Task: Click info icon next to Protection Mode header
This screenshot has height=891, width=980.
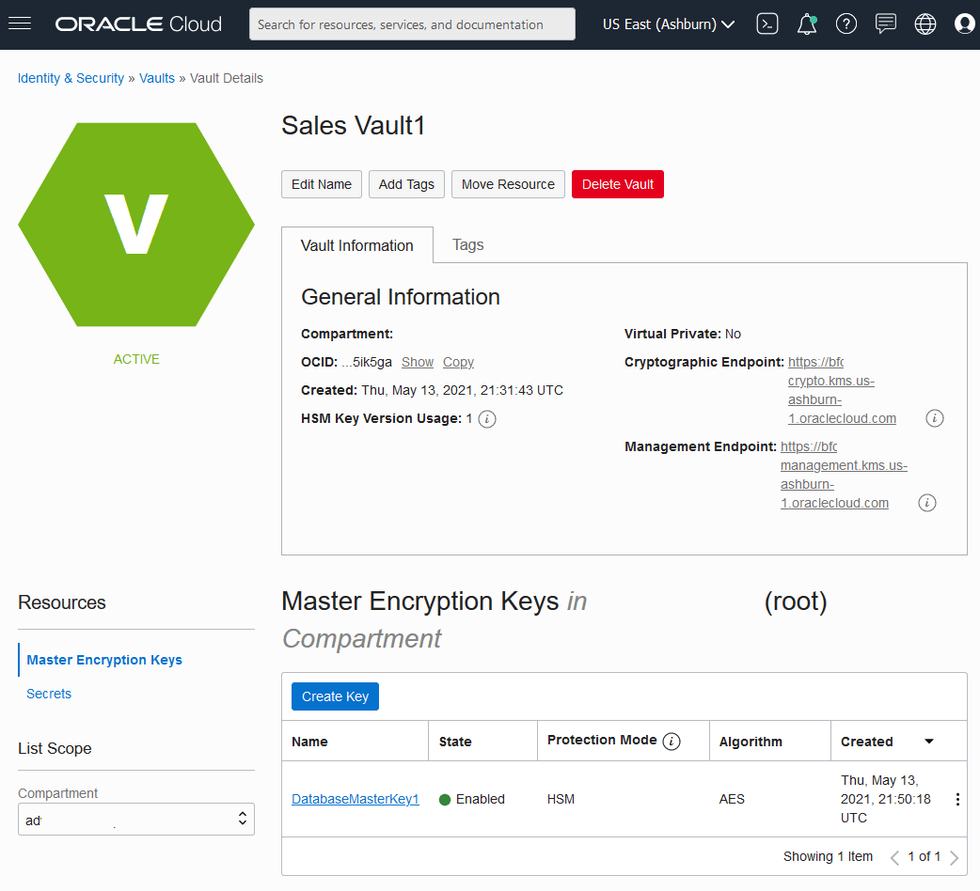Action: pyautogui.click(x=672, y=742)
